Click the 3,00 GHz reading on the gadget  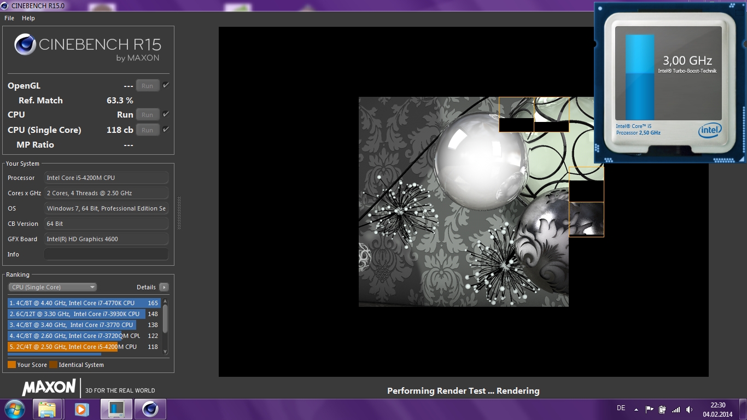[x=687, y=60]
